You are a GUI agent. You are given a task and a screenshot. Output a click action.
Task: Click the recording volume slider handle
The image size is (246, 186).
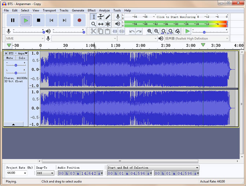click(x=44, y=32)
